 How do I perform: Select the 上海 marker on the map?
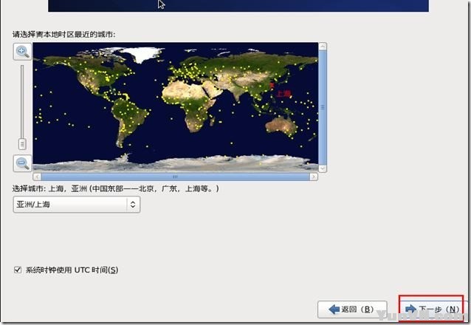[272, 86]
